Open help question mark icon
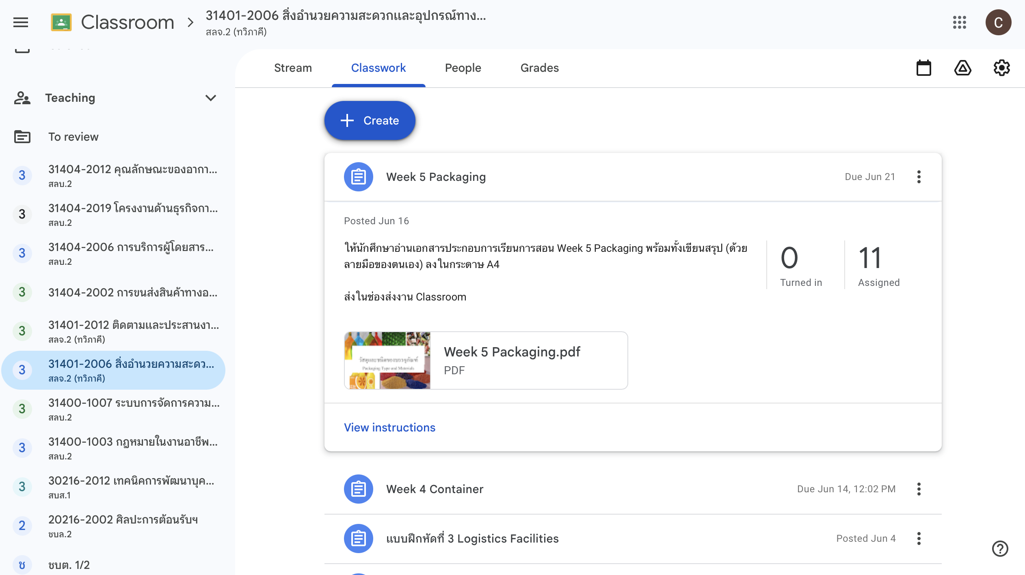This screenshot has width=1025, height=575. (1000, 549)
